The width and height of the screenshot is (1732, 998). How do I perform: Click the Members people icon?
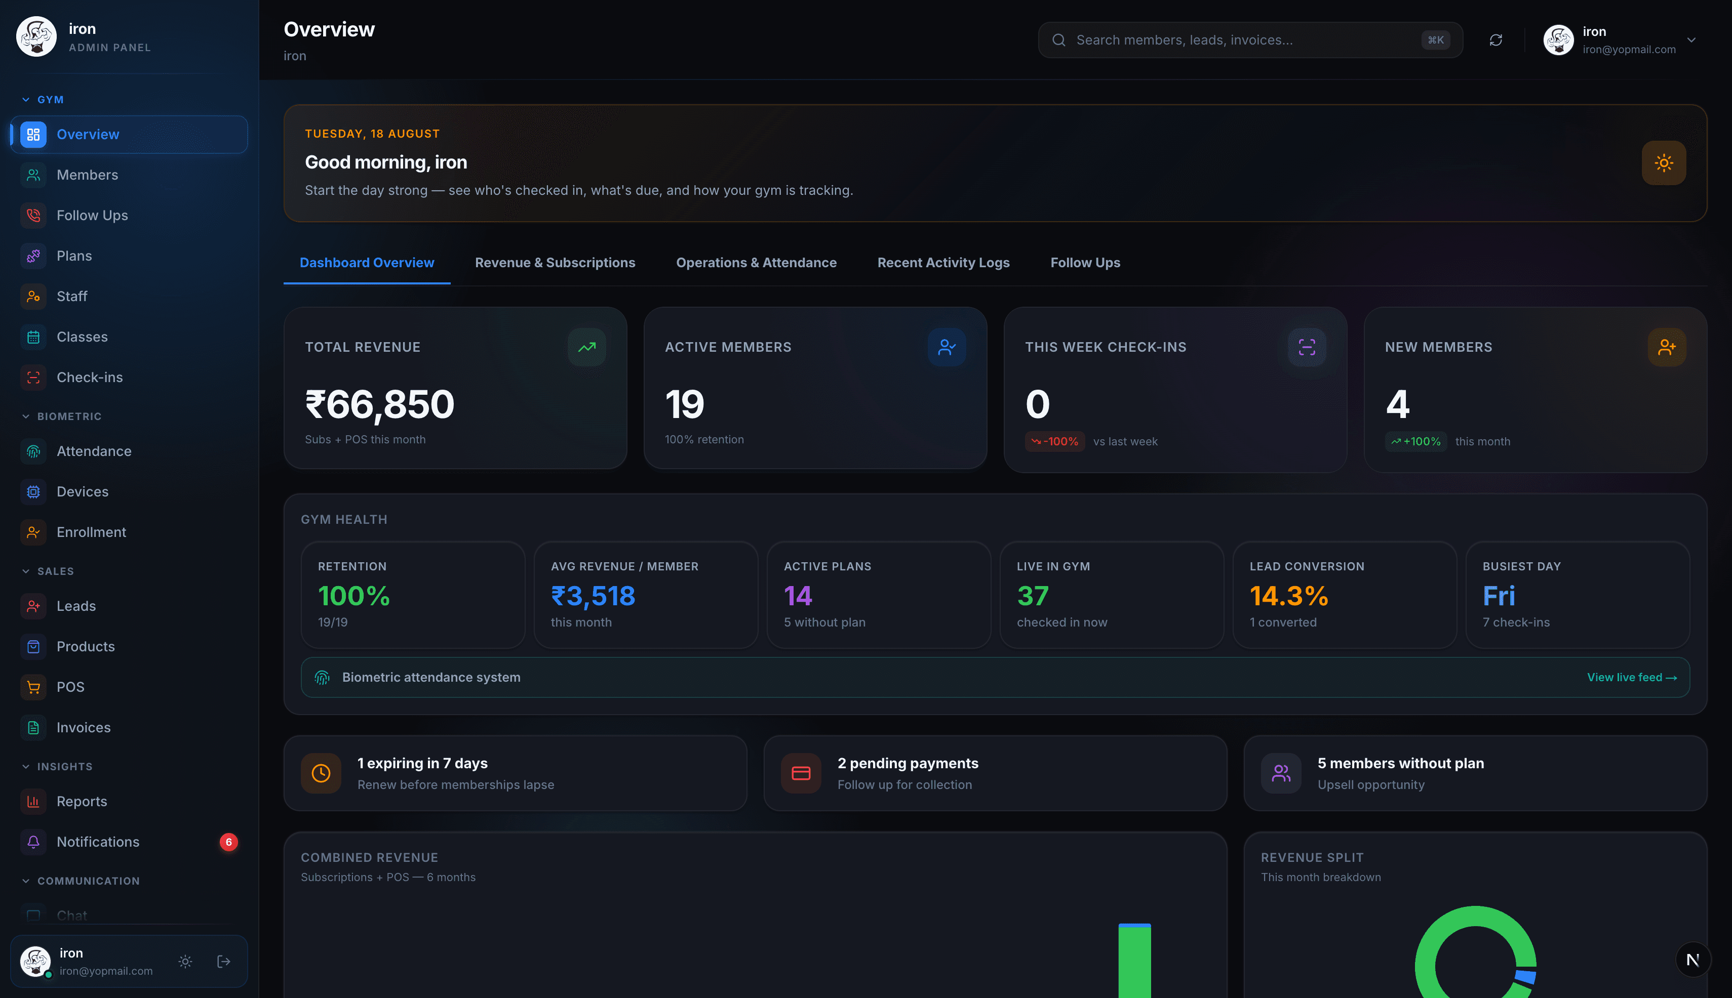click(x=33, y=175)
